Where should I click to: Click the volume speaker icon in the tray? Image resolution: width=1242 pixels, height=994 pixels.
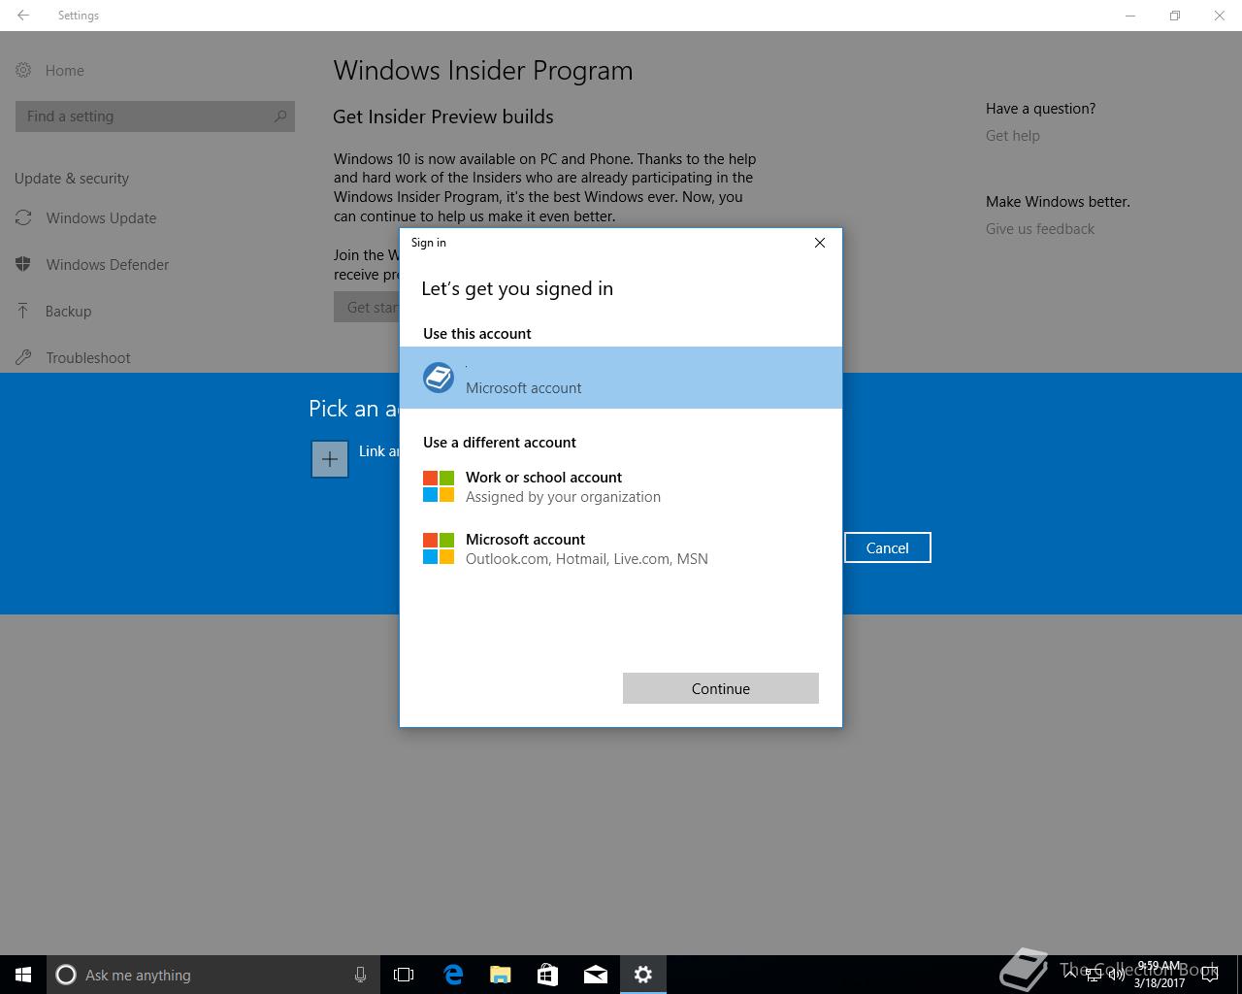pos(1117,976)
